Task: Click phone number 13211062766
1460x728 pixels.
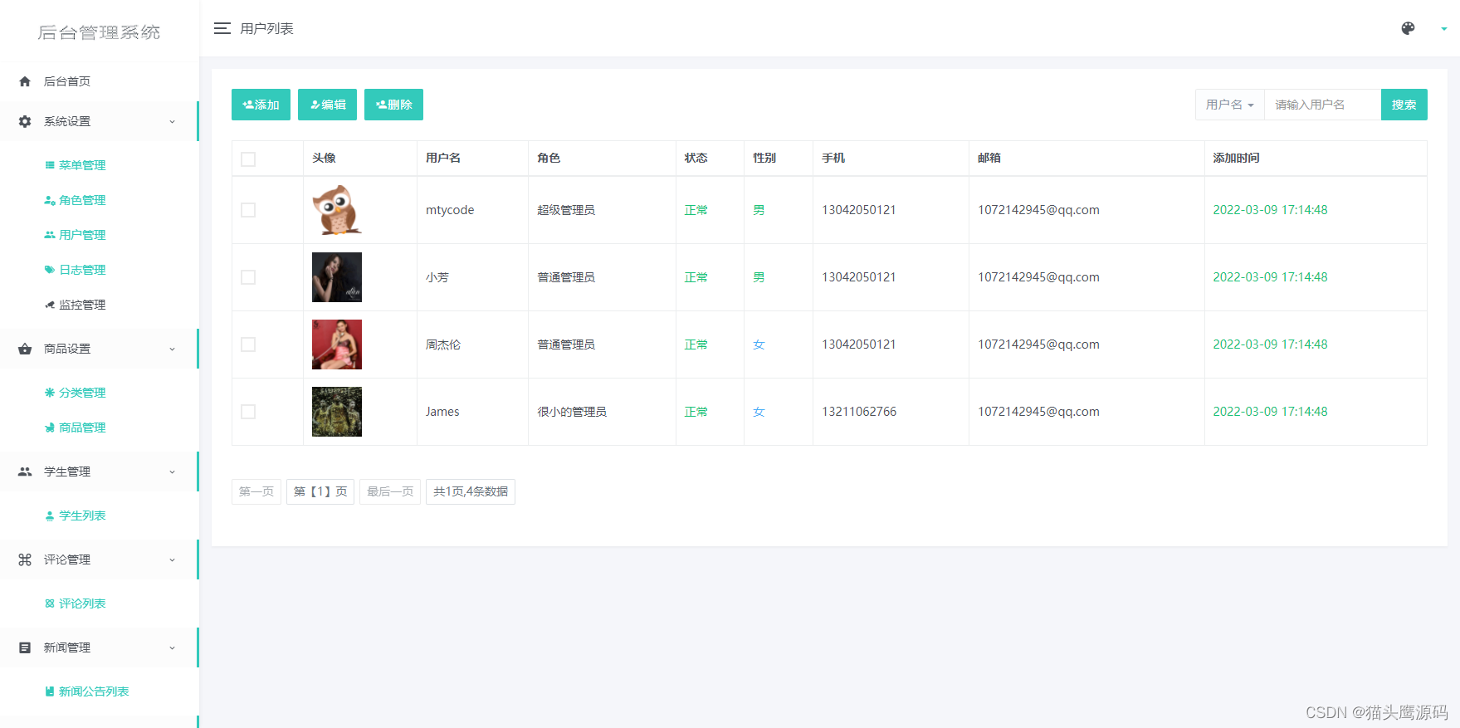Action: (x=859, y=412)
